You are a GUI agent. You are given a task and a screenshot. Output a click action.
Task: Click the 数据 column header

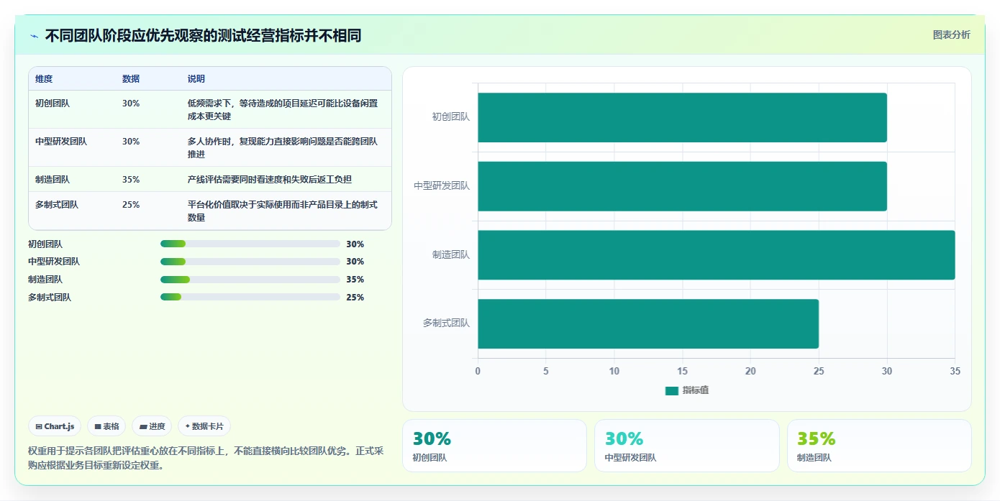[x=131, y=79]
